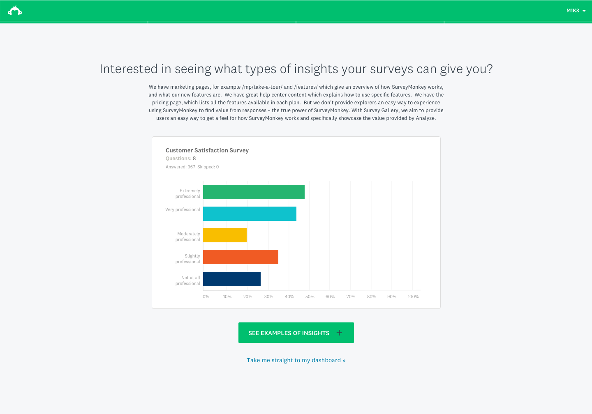Screen dimensions: 592x414
Task: Click the SurveyMonkey logo icon
Action: 15,11
